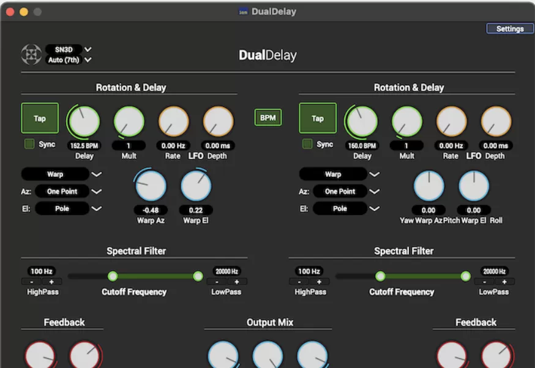Increase right LowPass frequency with plus
This screenshot has height=368, width=535.
click(504, 282)
